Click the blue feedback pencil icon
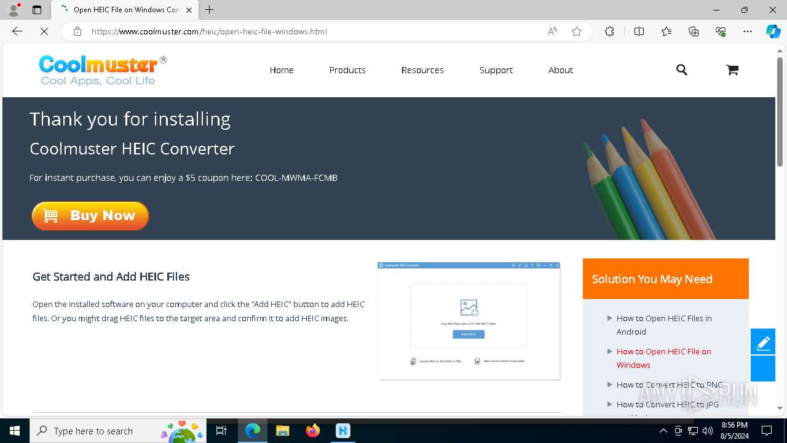Image resolution: width=787 pixels, height=443 pixels. [x=763, y=342]
